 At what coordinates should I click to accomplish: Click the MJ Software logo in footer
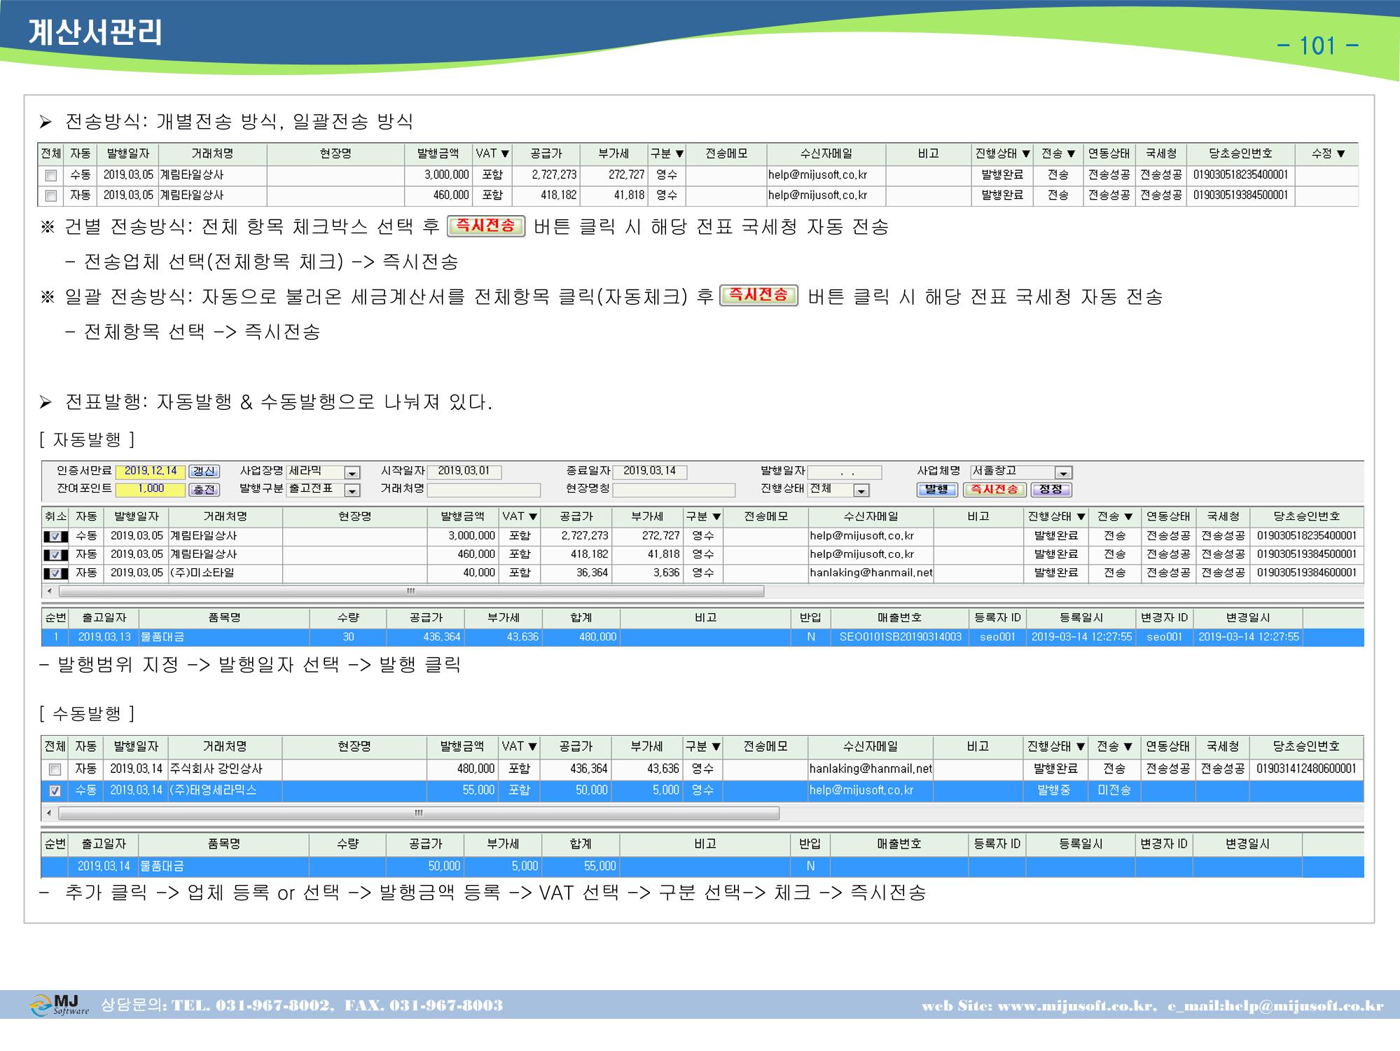(x=60, y=1005)
